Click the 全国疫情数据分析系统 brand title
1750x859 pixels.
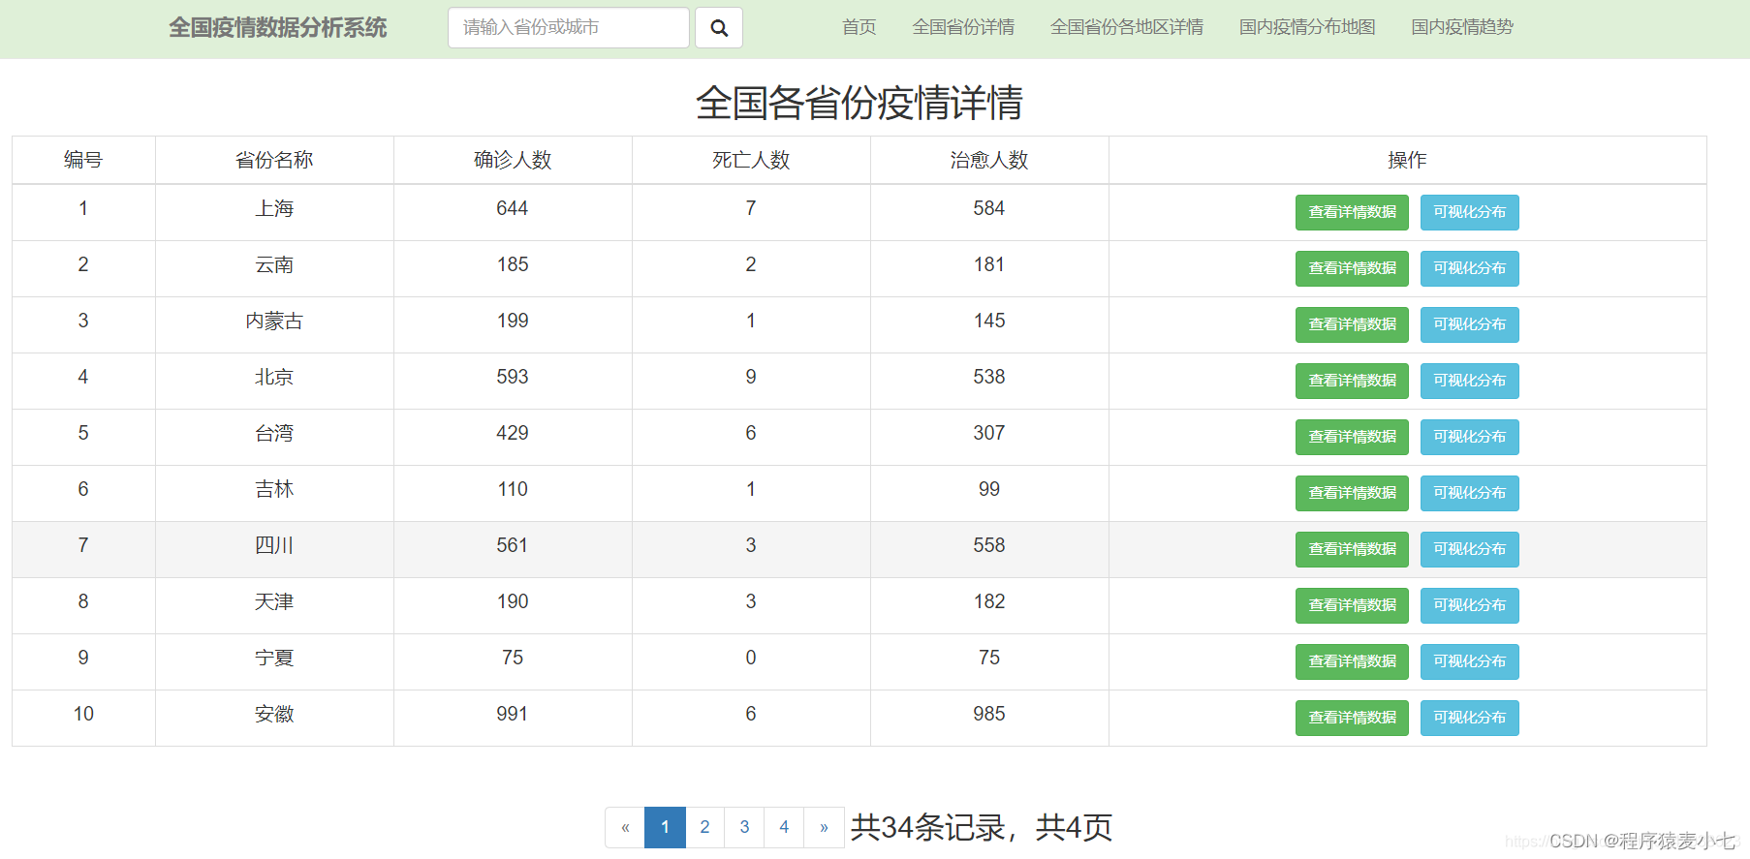click(277, 28)
